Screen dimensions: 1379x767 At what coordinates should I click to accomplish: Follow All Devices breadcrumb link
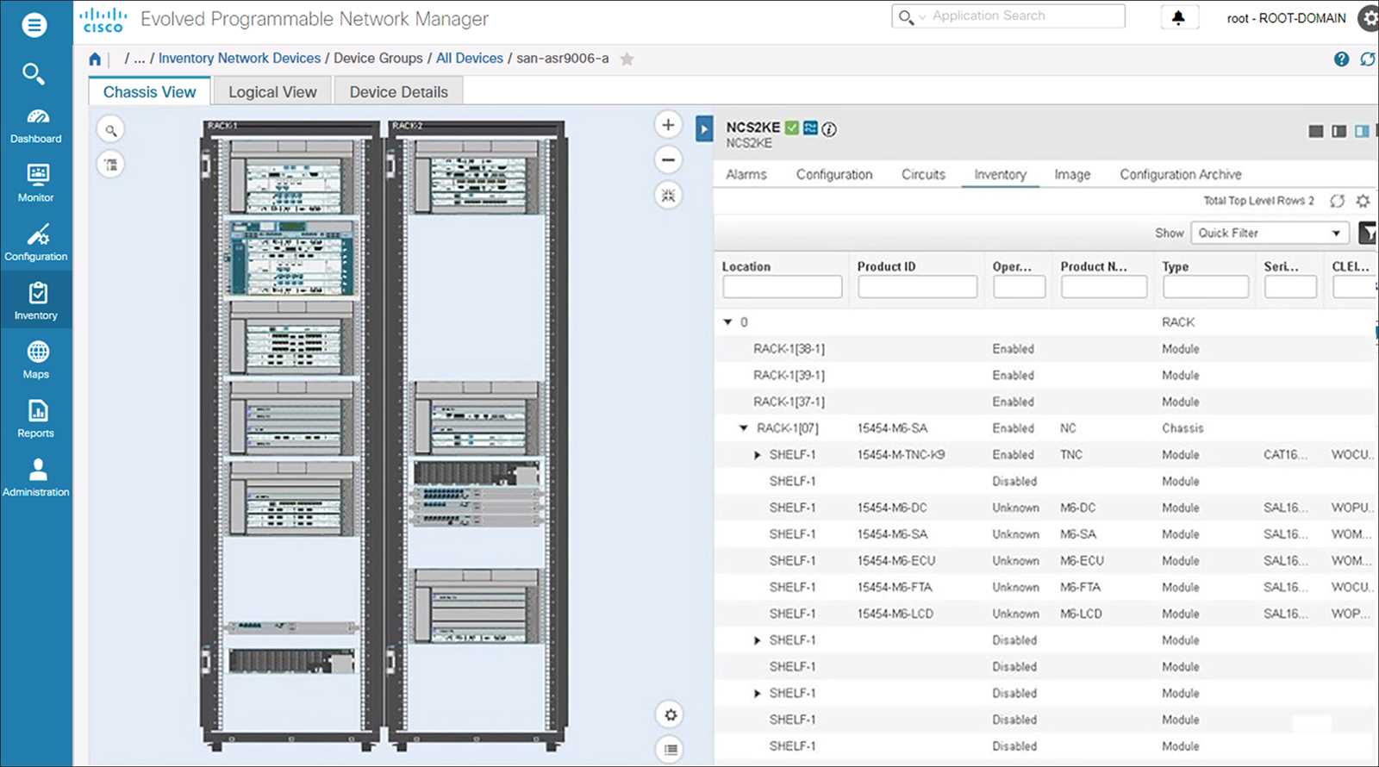470,58
